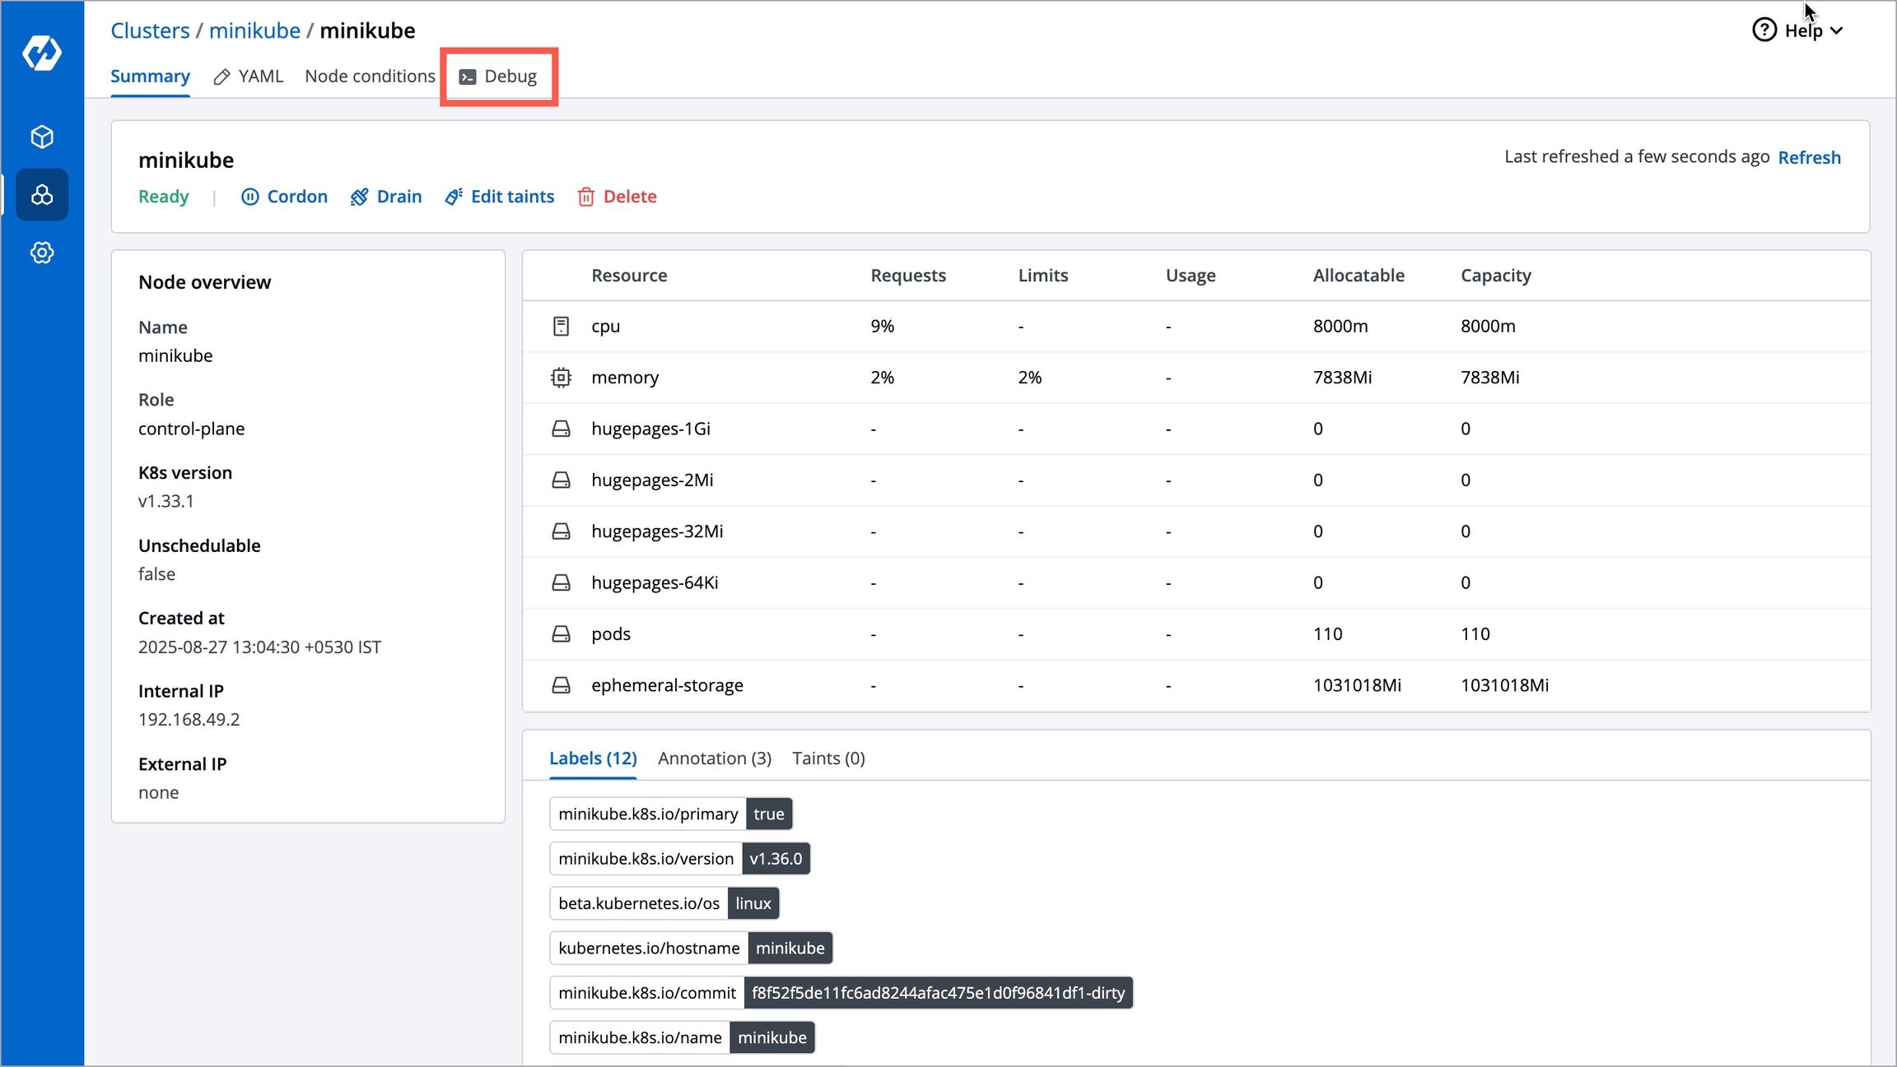Expand the Help dropdown chevron

click(x=1837, y=31)
